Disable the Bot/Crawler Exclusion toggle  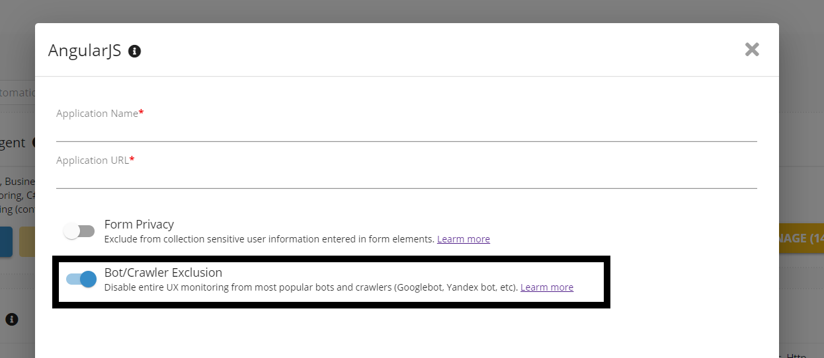[81, 279]
